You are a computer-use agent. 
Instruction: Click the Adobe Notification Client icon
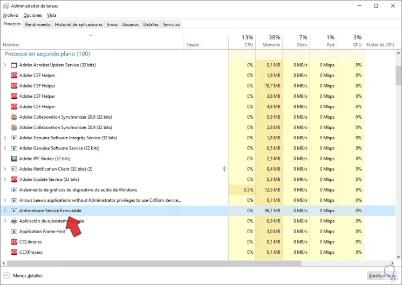pyautogui.click(x=14, y=169)
